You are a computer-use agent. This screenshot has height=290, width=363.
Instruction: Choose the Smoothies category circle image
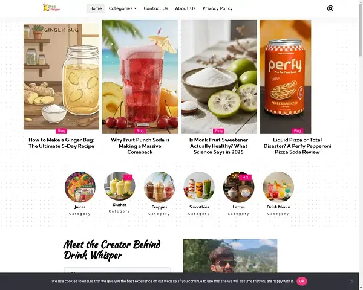[199, 187]
